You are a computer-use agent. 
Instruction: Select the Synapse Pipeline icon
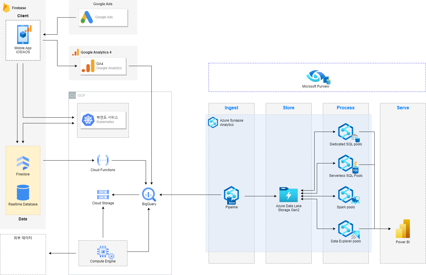tap(231, 195)
